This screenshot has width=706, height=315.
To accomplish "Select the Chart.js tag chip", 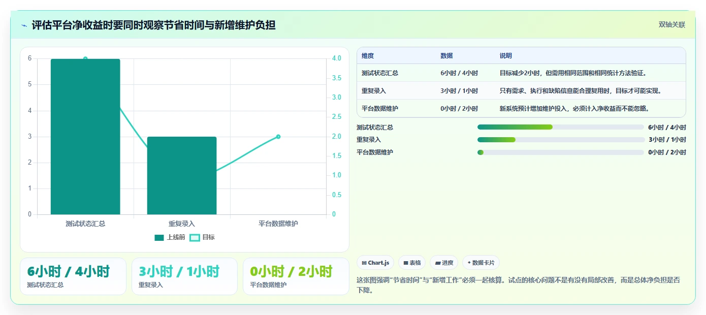I will click(x=376, y=263).
